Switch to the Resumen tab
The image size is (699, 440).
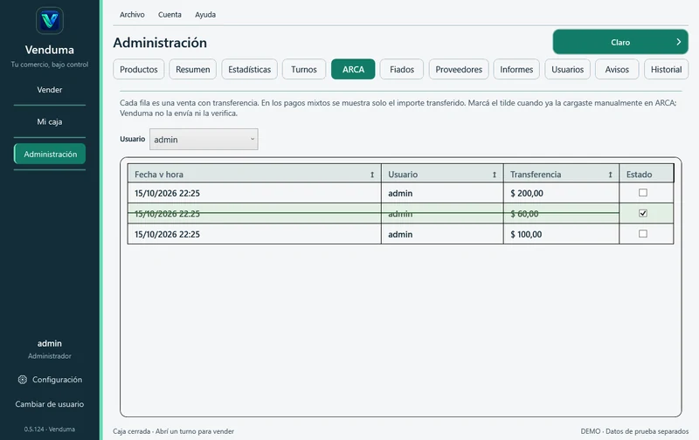pyautogui.click(x=192, y=70)
